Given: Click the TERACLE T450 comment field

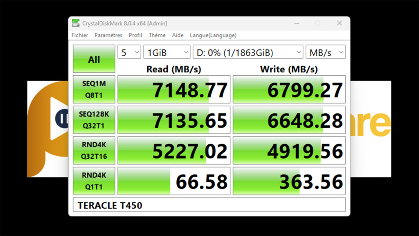Looking at the screenshot, I should (x=209, y=205).
